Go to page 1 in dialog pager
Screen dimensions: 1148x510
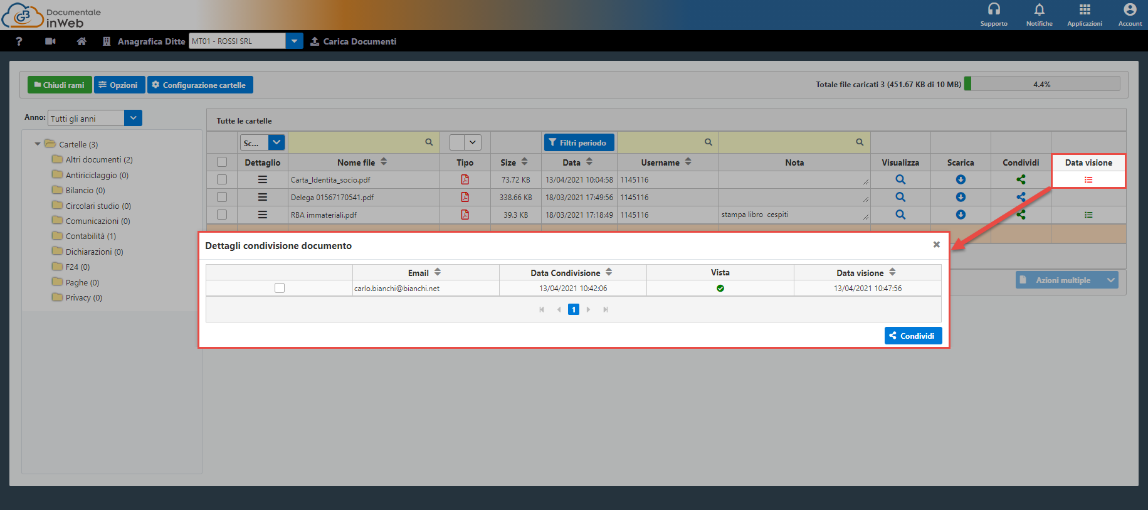pyautogui.click(x=574, y=309)
